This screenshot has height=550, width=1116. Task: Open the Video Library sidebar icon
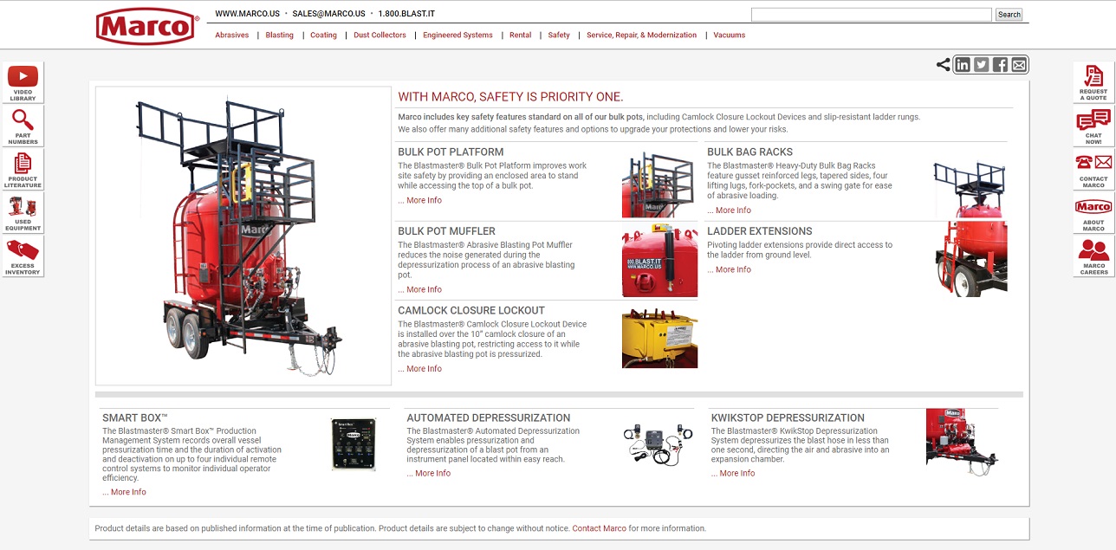[x=23, y=81]
